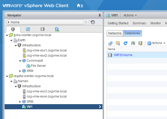Collapse the Earth datacenter node
This screenshot has height=119, width=167.
pyautogui.click(x=12, y=40)
